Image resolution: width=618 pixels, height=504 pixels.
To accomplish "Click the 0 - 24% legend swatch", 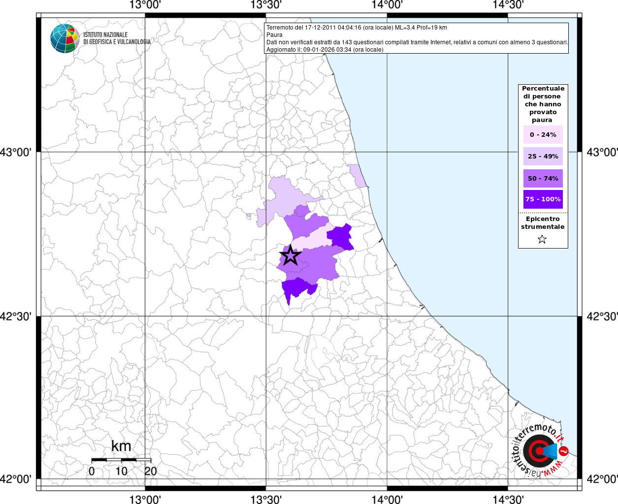I will (x=543, y=135).
